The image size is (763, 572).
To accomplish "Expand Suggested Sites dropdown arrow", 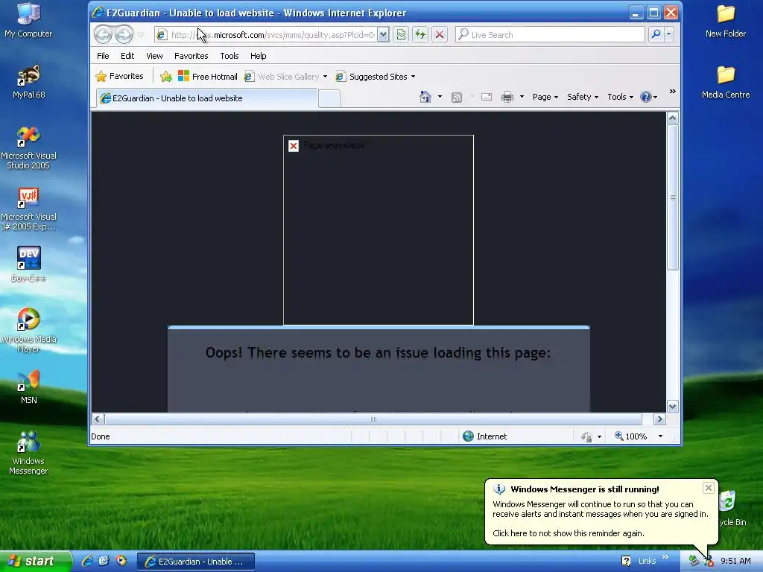I will [413, 77].
